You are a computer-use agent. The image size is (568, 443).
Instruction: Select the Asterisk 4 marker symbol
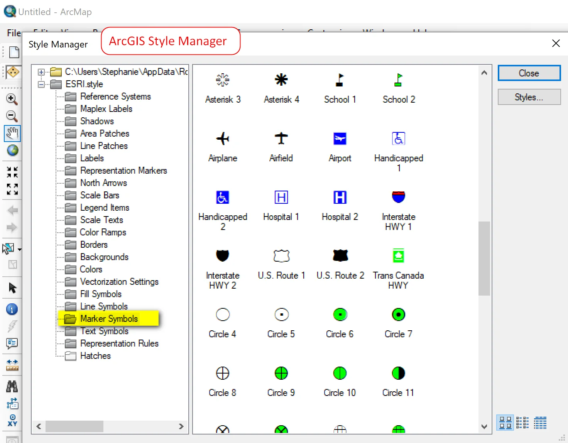point(281,80)
